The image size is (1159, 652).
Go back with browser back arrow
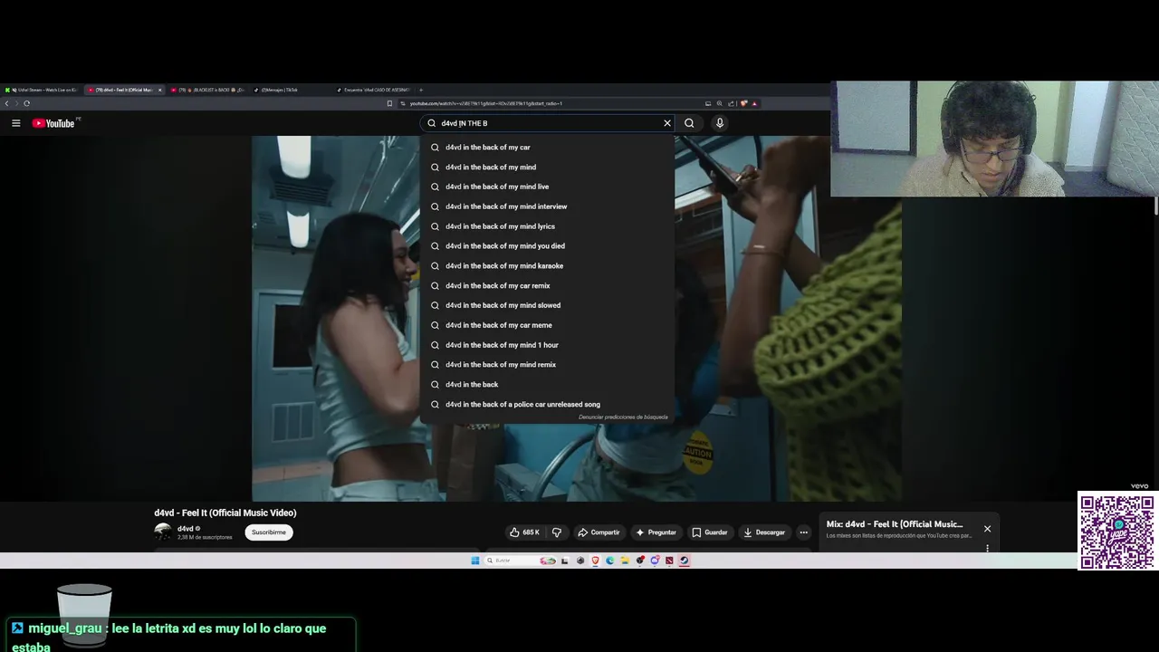6,103
